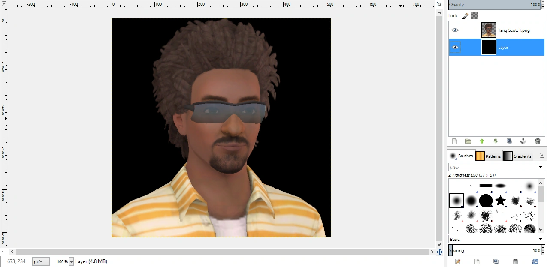Switch to the Patterns tab

[488, 156]
